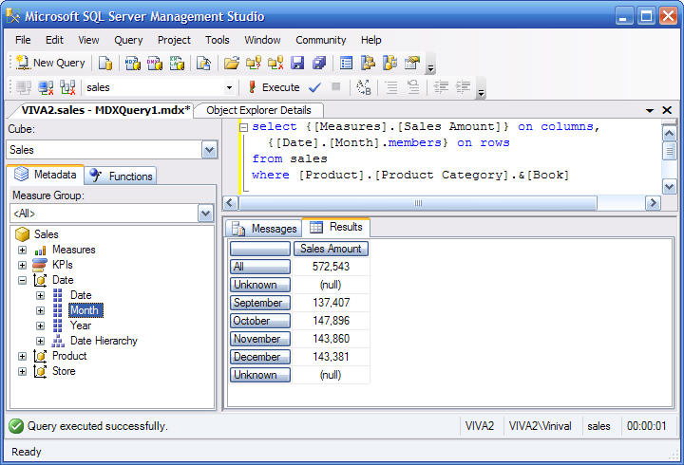Collapse the select statement outline toggle

[244, 127]
